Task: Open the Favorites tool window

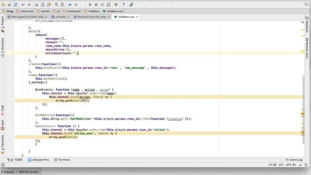Action: (x=2, y=145)
